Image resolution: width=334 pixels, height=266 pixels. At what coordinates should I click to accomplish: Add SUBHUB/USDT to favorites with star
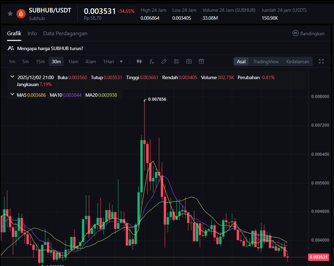tap(10, 13)
